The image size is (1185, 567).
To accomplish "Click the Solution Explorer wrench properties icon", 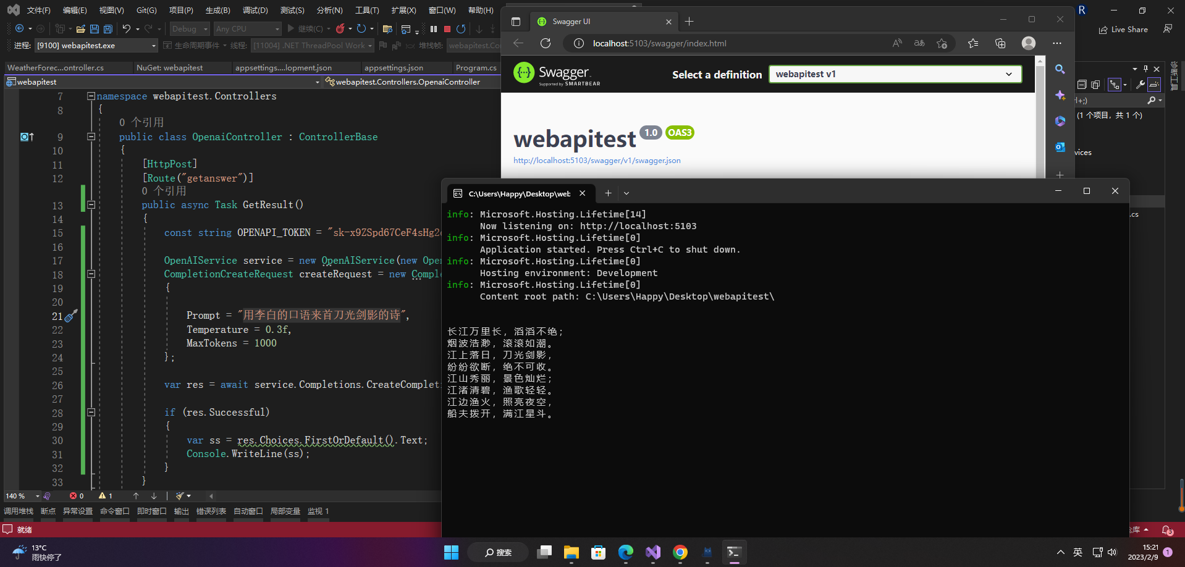I will 1141,85.
